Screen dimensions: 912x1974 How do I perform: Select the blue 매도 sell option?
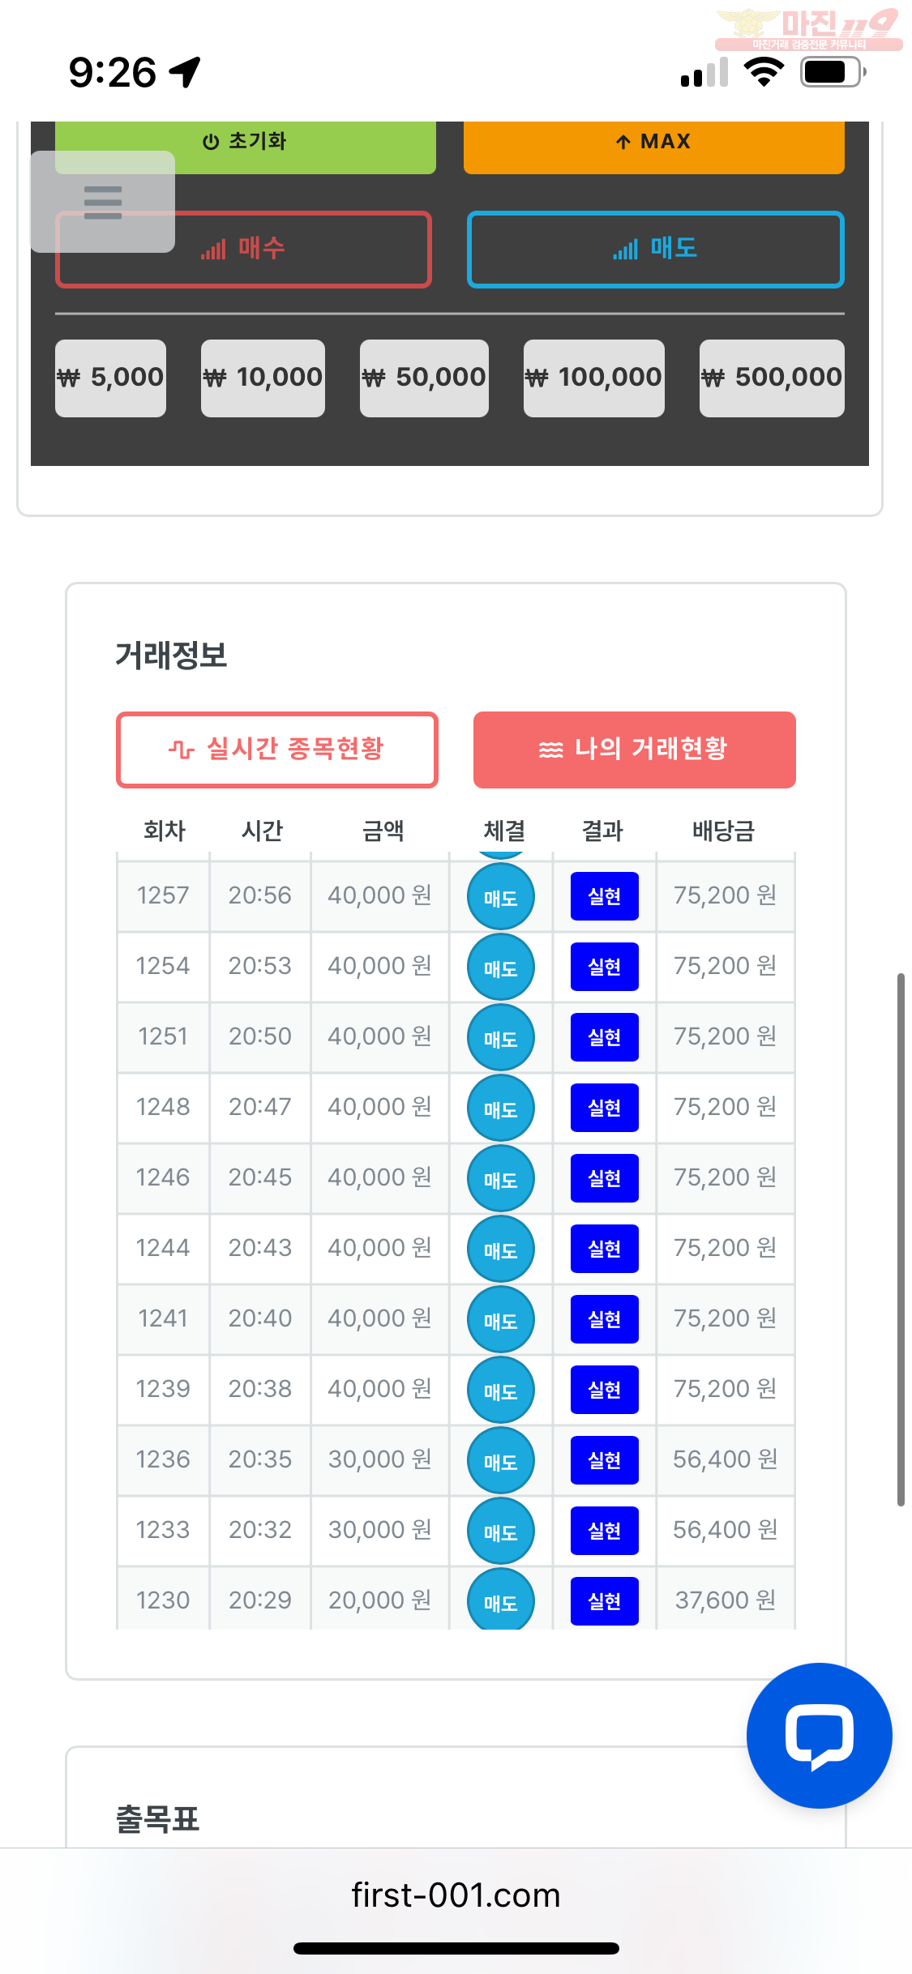coord(655,250)
